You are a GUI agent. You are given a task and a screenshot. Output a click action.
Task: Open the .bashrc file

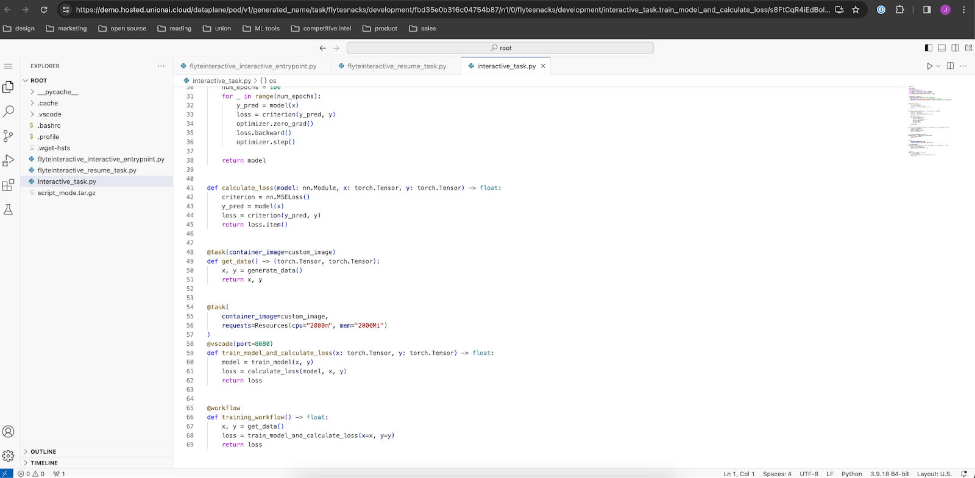tap(97, 125)
